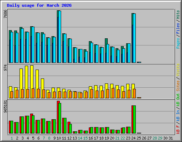Click the green kB bar for day 10
Image resolution: width=182 pixels, height=142 pixels.
pos(60,118)
